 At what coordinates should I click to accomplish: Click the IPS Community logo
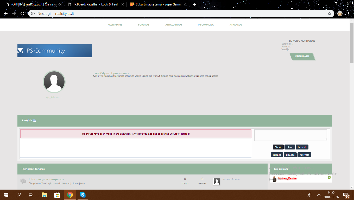55,51
